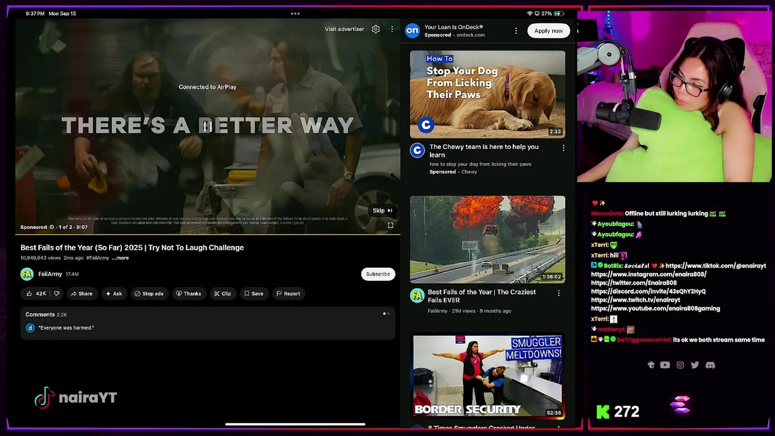
Task: Open the Border Security Smuggler Meltdowns thumbnail
Action: (487, 376)
